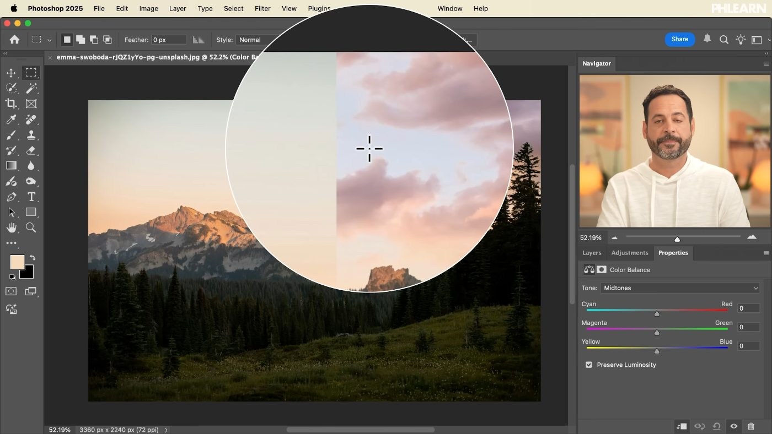Click the blue Share button
772x434 pixels.
coord(679,39)
